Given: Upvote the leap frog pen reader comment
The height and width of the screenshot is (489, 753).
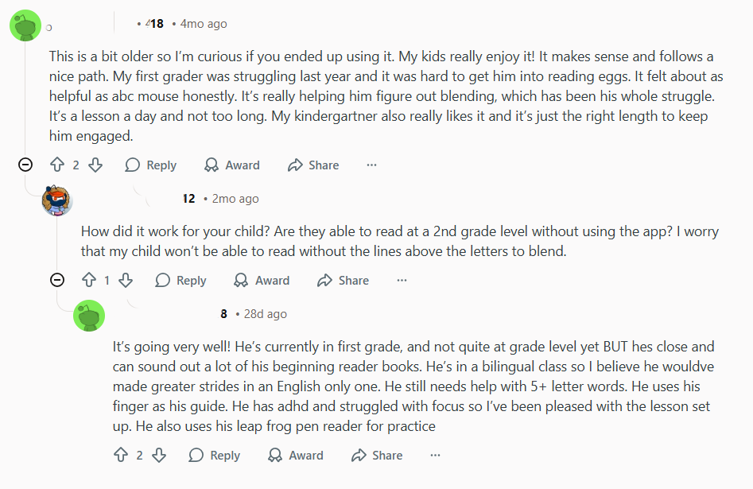Looking at the screenshot, I should pyautogui.click(x=121, y=456).
